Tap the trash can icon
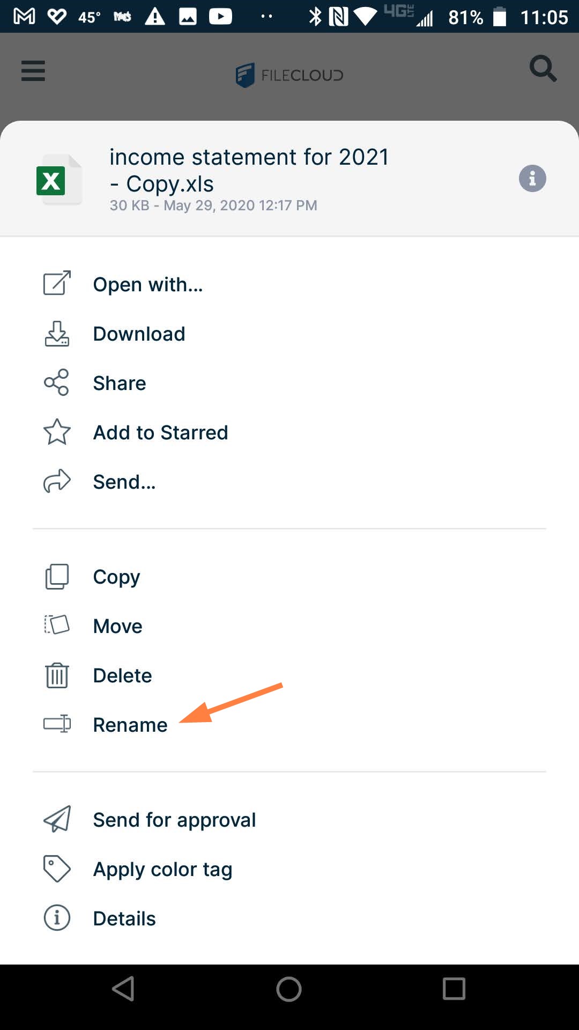 [x=57, y=675]
